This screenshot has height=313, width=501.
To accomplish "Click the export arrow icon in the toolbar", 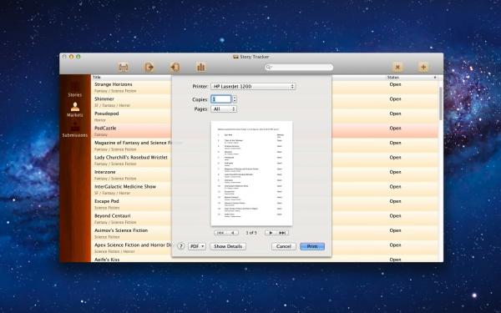I will 149,67.
